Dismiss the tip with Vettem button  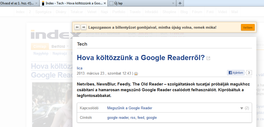pos(248,27)
